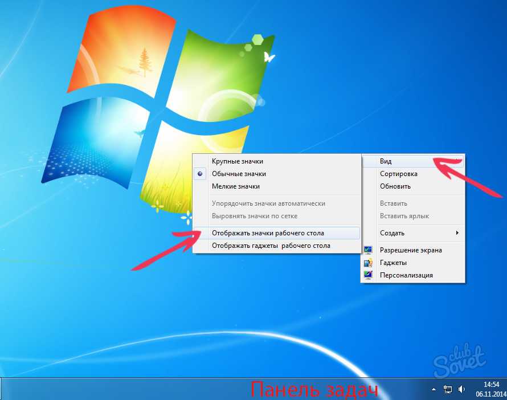
Task: Click the volume speaker tray icon
Action: coord(461,389)
